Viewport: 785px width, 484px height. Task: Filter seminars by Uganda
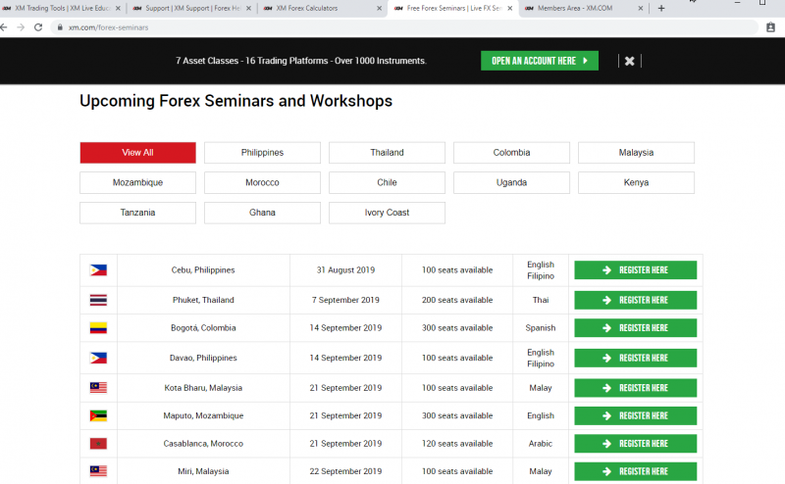[x=511, y=182]
